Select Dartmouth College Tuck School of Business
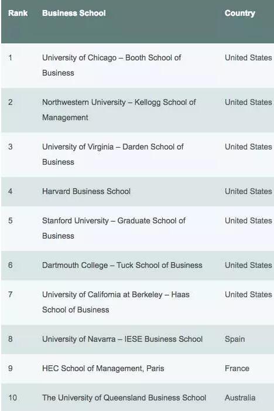The image size is (274, 411). pos(122,265)
